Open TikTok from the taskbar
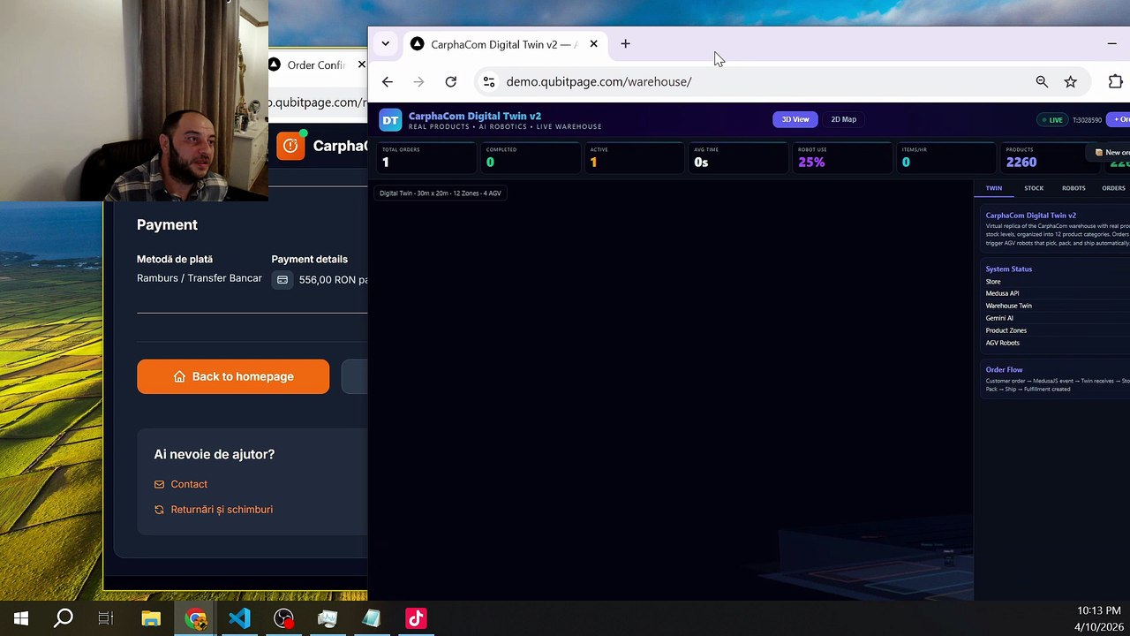Screen dimensions: 1130x636 tap(416, 618)
